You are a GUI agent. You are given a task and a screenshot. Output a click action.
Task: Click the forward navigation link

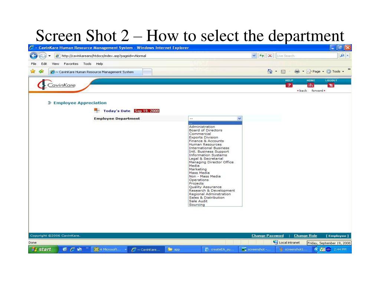tap(318, 91)
